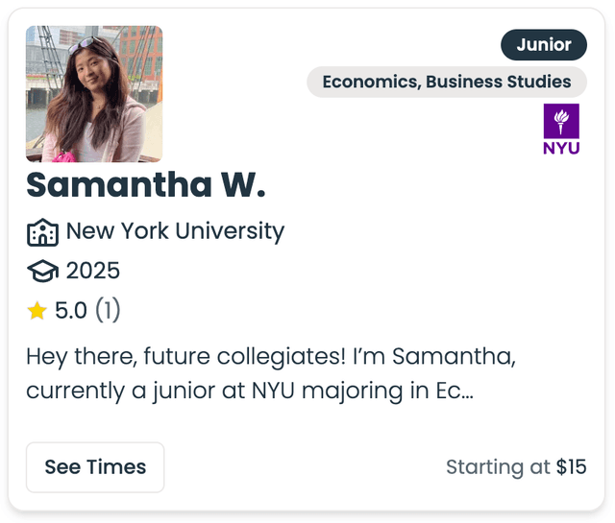Viewport: 615px width, 523px height.
Task: Click the 'Starting at' label text
Action: click(x=498, y=467)
